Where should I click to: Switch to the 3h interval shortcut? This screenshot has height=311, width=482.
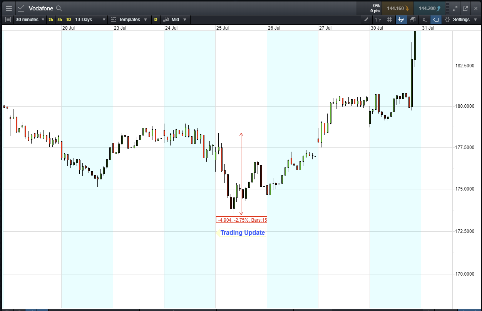click(51, 20)
